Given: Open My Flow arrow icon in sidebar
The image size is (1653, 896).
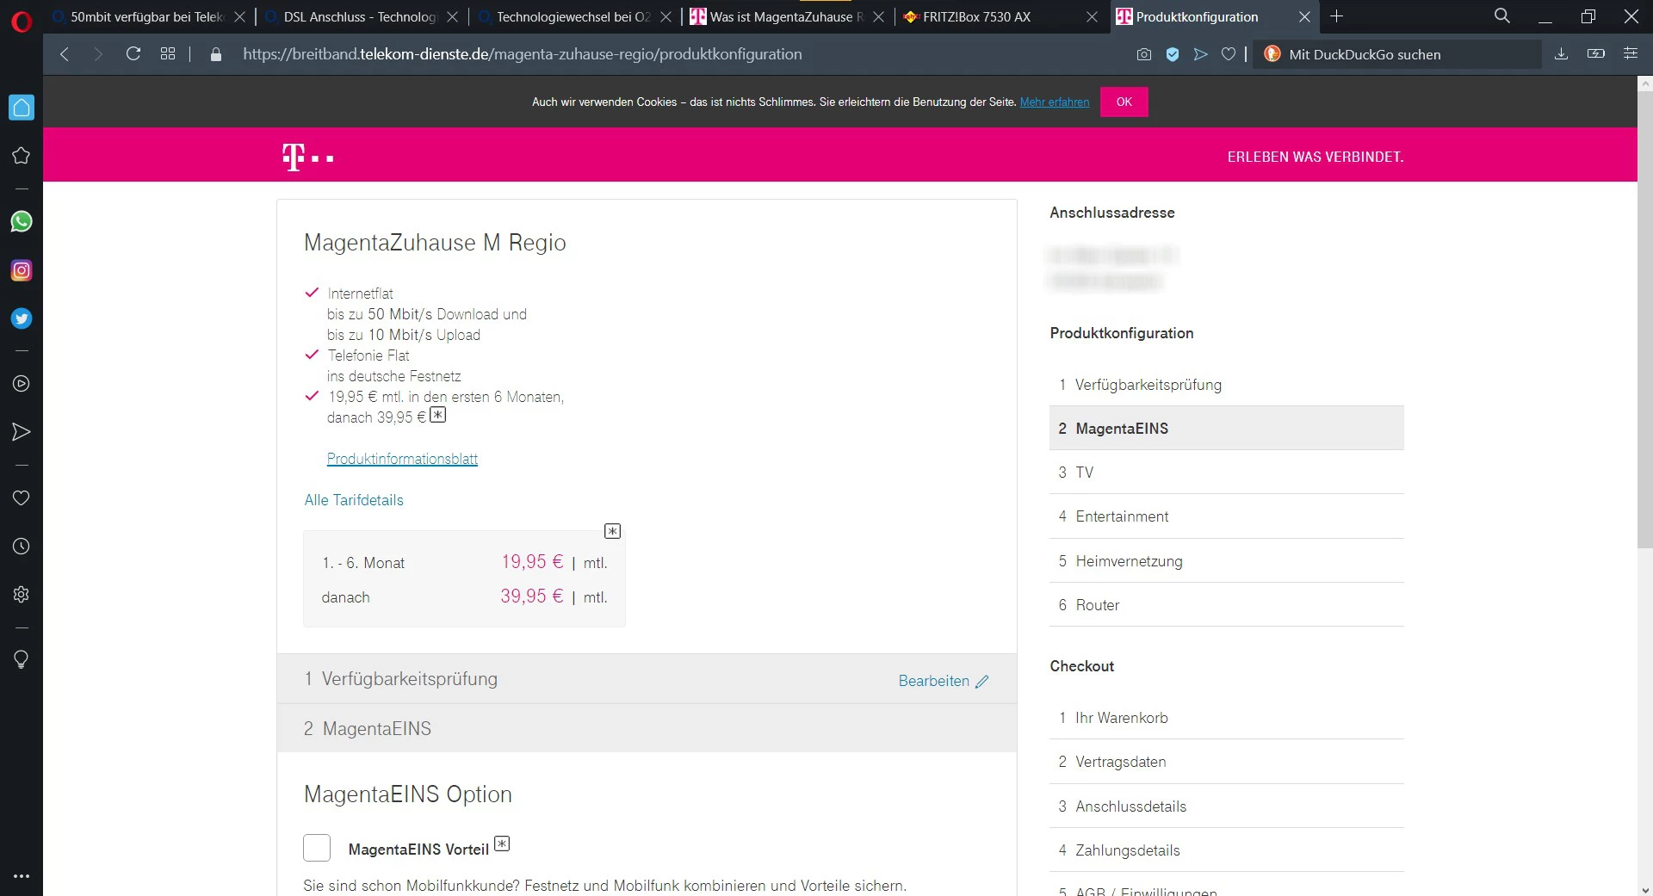Looking at the screenshot, I should coord(22,432).
